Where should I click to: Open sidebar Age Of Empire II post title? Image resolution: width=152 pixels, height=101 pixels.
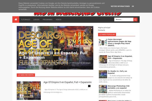coord(120,57)
